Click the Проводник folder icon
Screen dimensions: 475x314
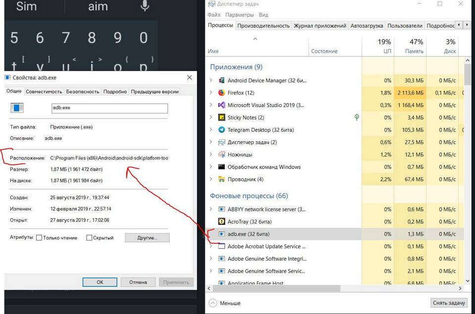pyautogui.click(x=222, y=179)
